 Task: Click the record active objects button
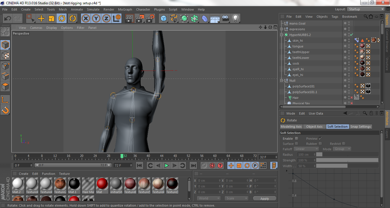(x=204, y=165)
